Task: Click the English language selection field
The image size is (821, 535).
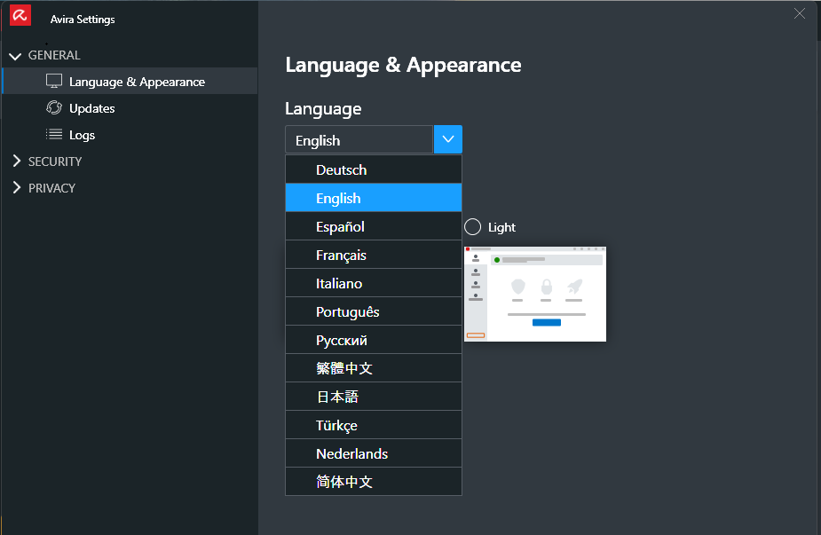Action: click(359, 140)
